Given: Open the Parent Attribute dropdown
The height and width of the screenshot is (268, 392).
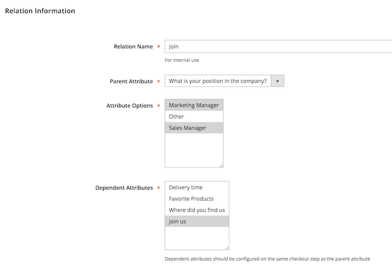Looking at the screenshot, I should tap(217, 81).
